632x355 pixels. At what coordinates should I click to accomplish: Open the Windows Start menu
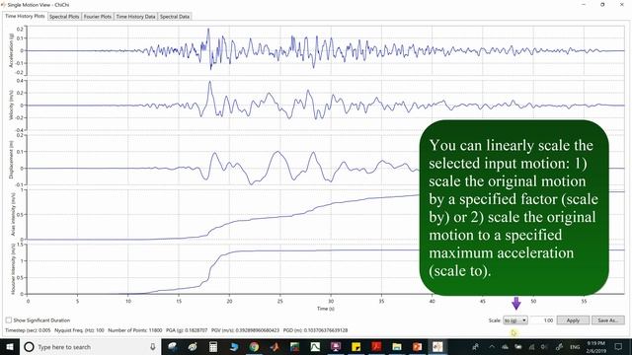point(10,347)
